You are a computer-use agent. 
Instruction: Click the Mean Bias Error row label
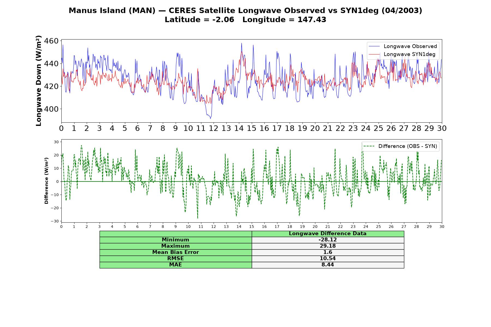(176, 252)
